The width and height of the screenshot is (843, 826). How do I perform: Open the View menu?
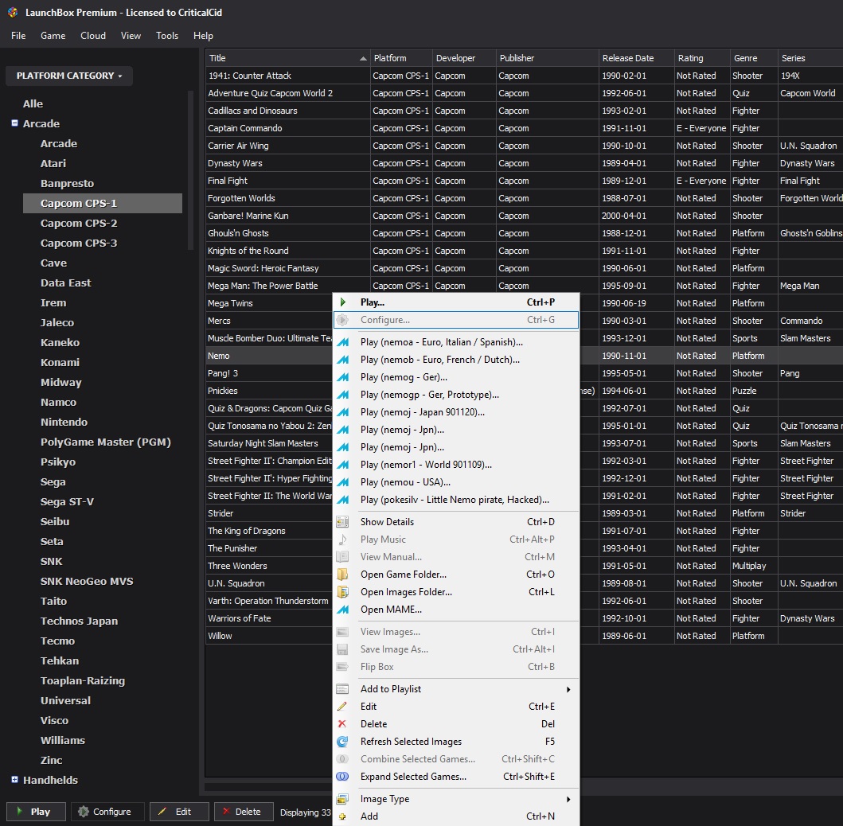point(131,36)
